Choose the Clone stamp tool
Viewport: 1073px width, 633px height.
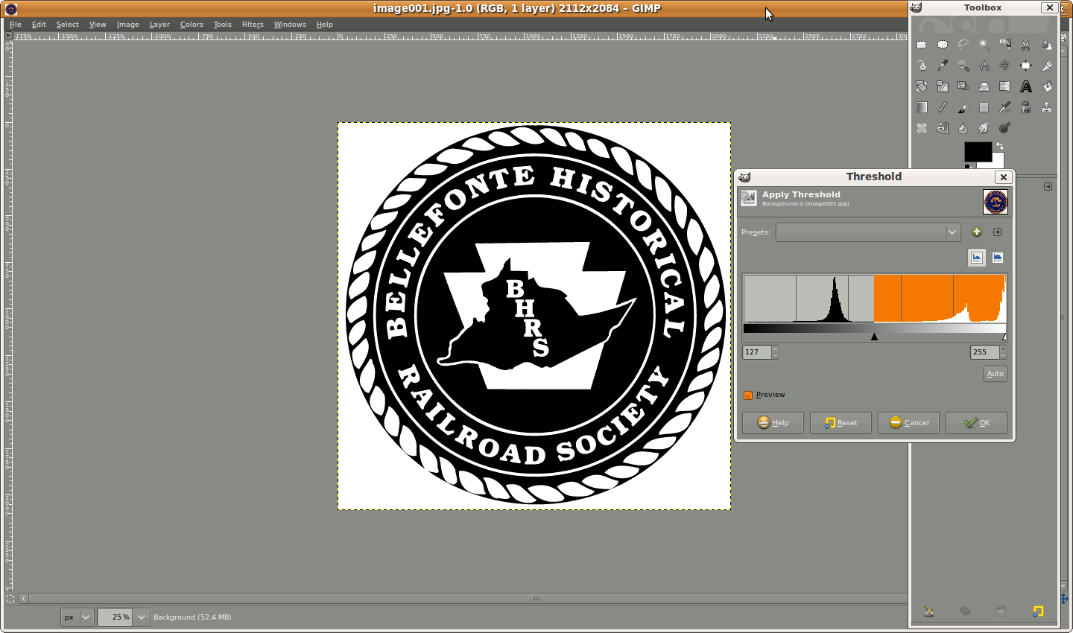[x=1047, y=107]
